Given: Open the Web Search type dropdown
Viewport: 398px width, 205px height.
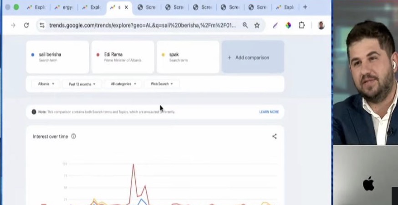Looking at the screenshot, I should coord(162,84).
